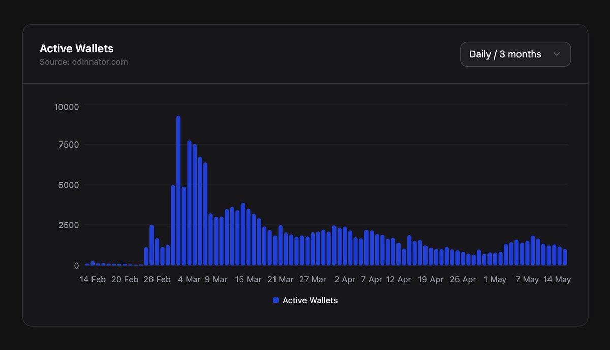This screenshot has width=610, height=350.
Task: Click the 12 Apr x-axis label
Action: (x=399, y=279)
